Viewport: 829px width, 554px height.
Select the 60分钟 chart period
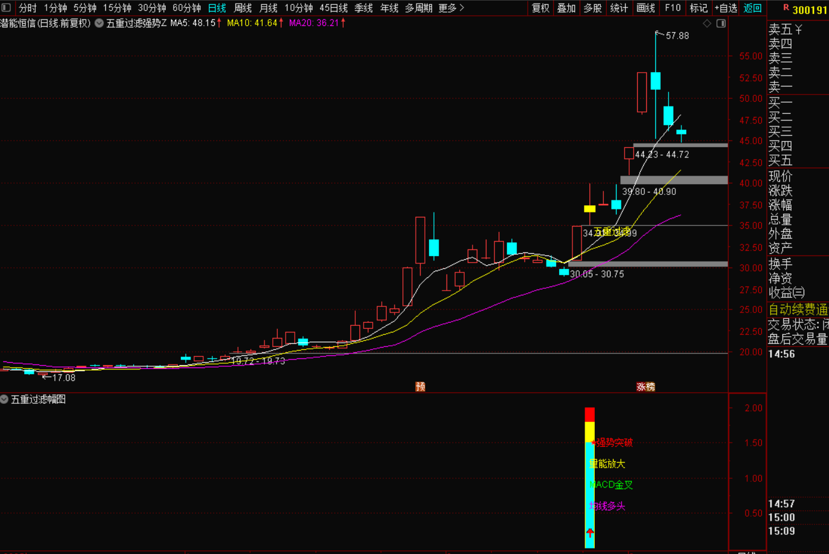[x=186, y=8]
